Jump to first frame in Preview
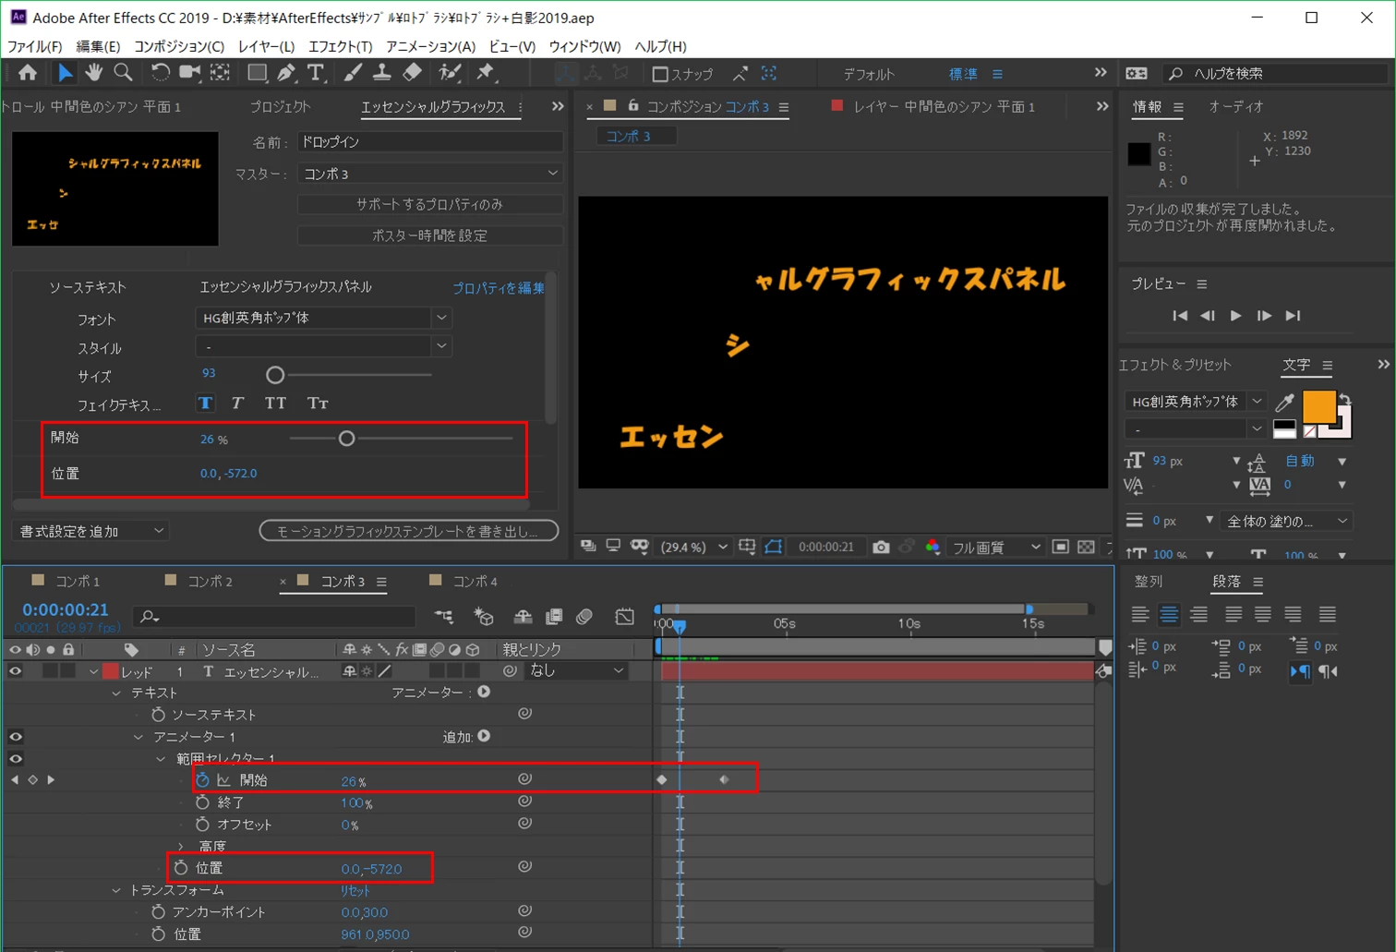This screenshot has width=1396, height=952. pyautogui.click(x=1180, y=316)
